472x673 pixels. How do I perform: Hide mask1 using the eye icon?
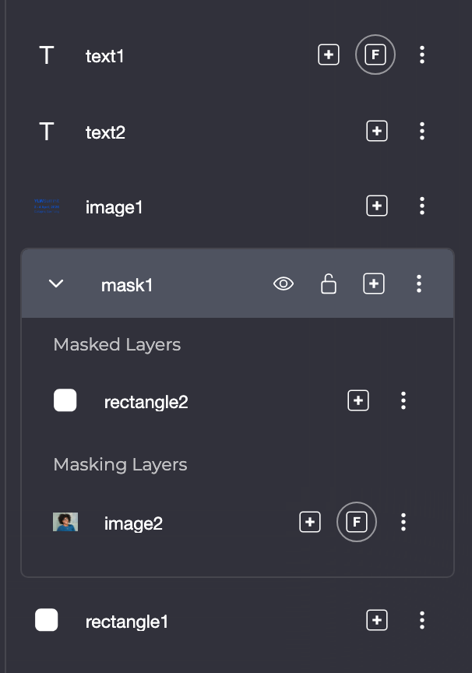tap(284, 284)
